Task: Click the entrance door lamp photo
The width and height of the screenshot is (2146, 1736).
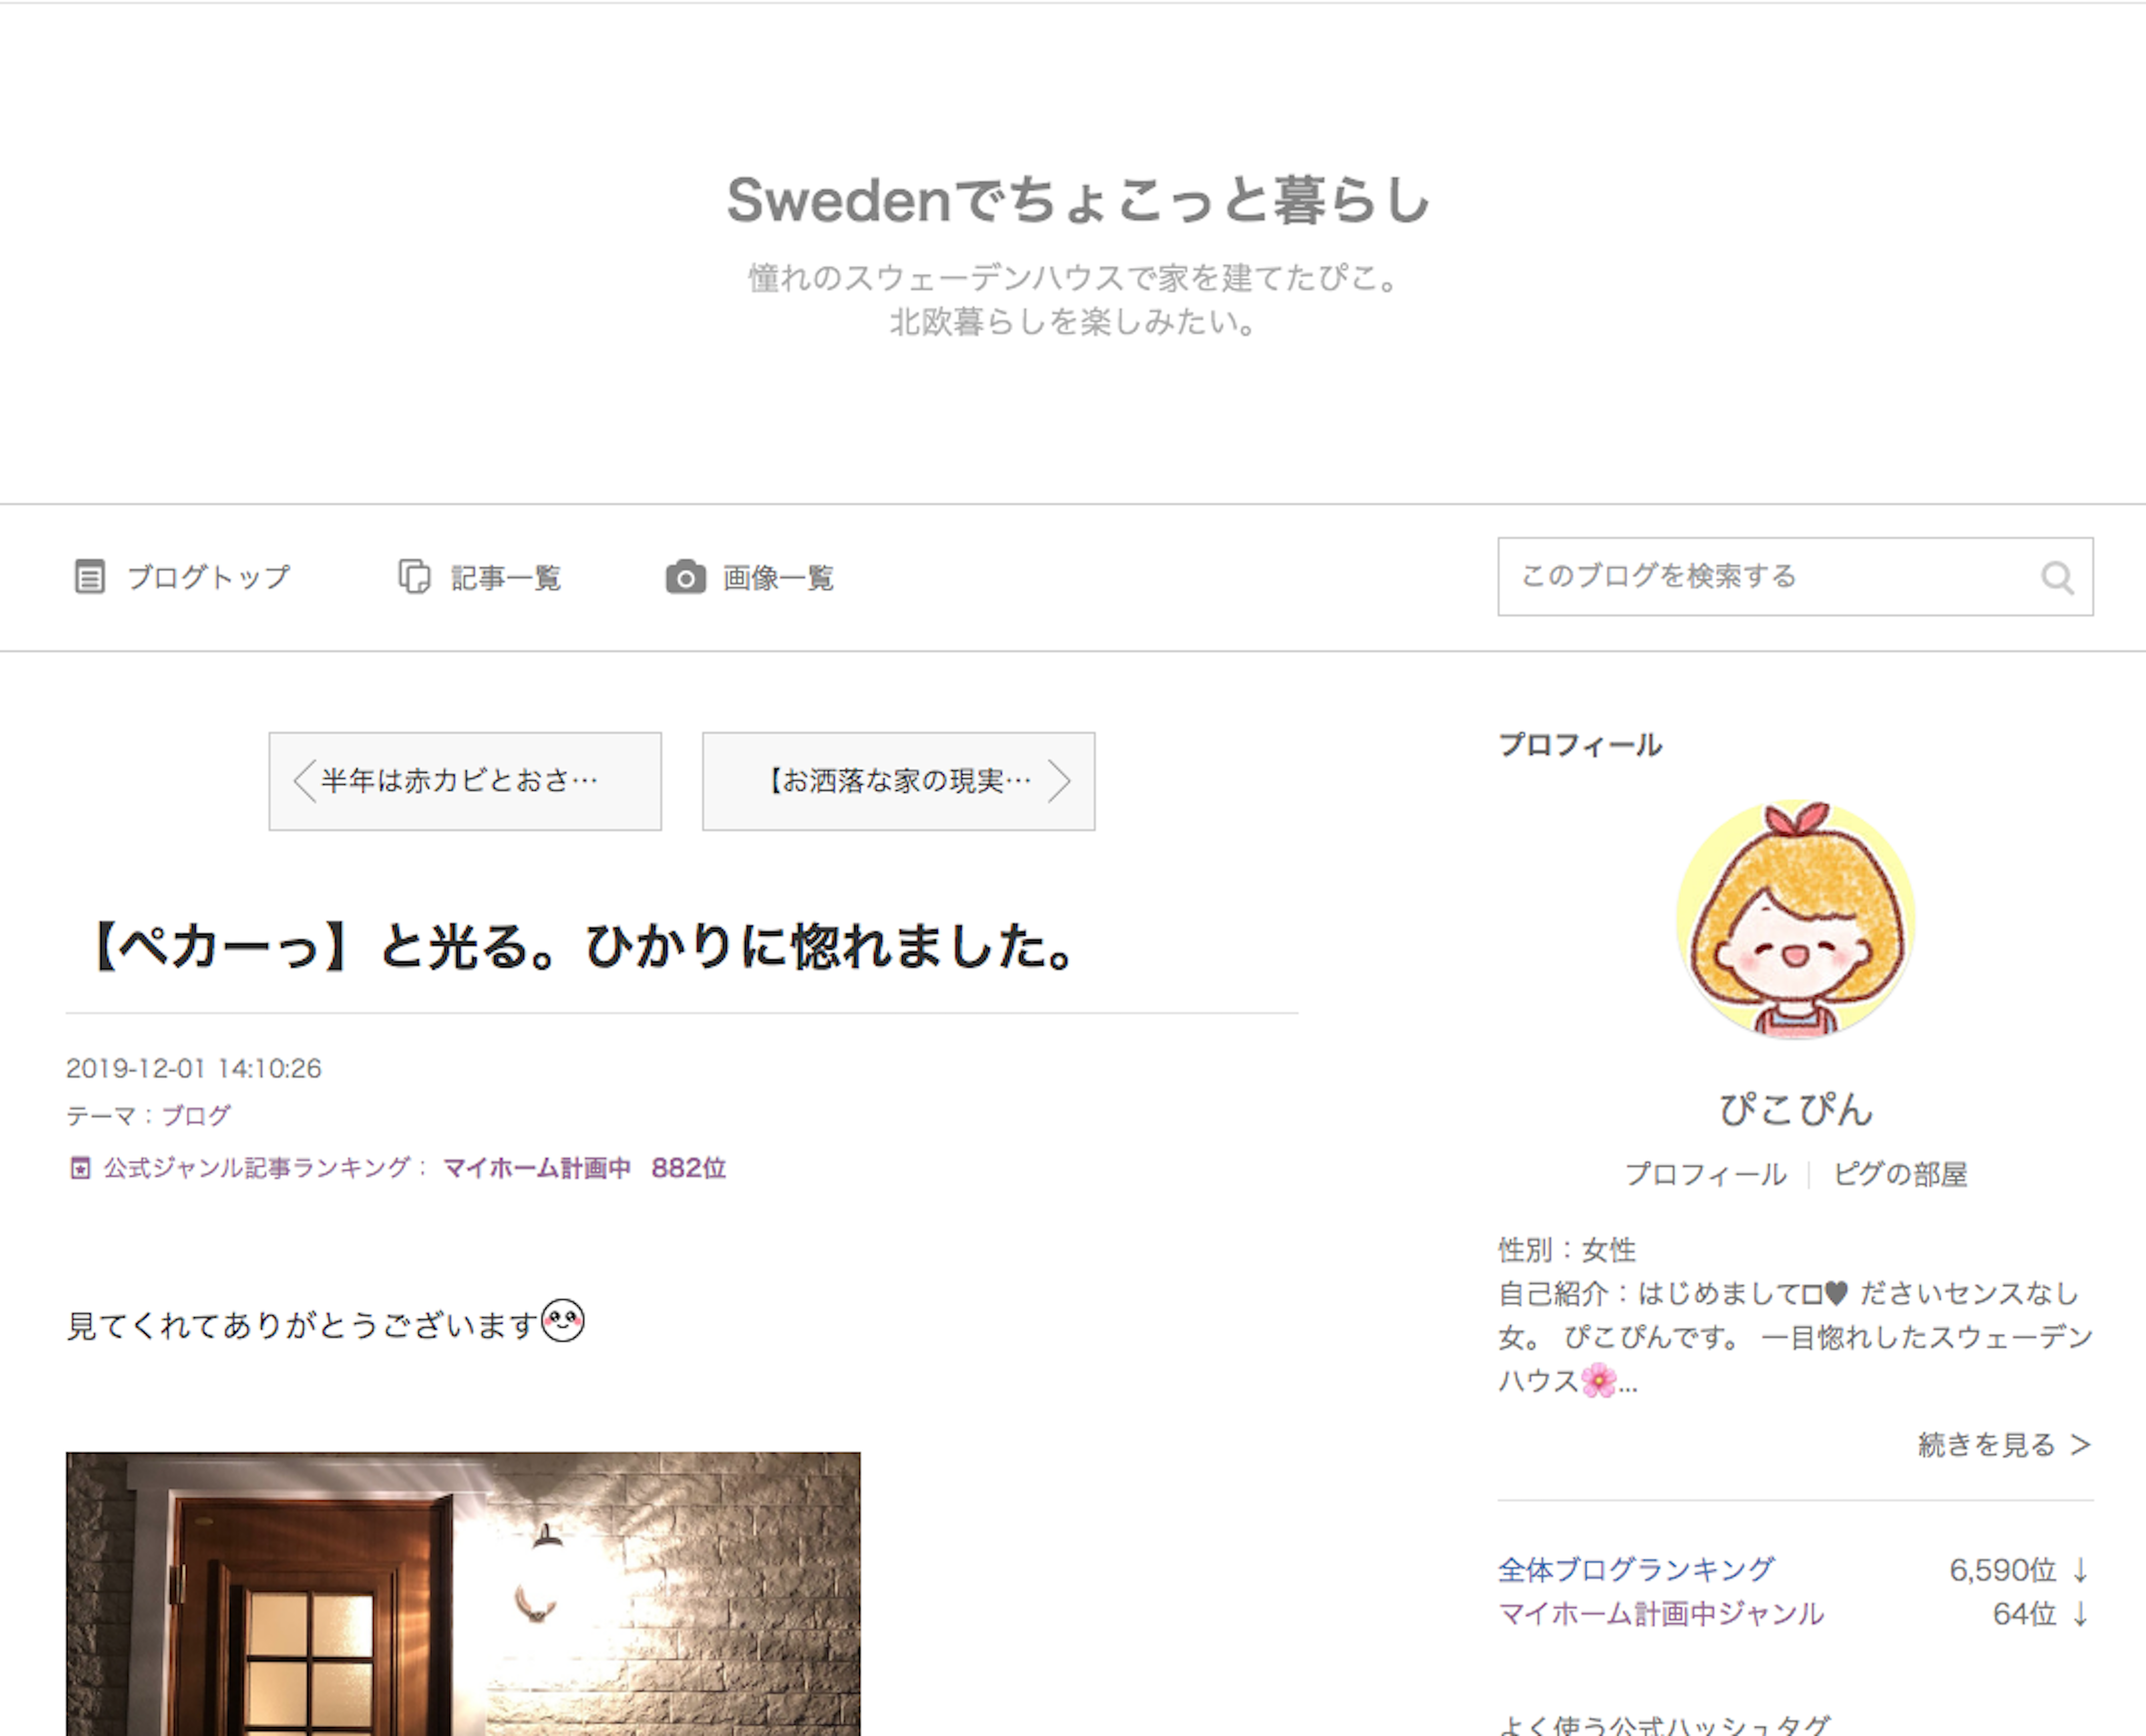Action: point(463,1594)
